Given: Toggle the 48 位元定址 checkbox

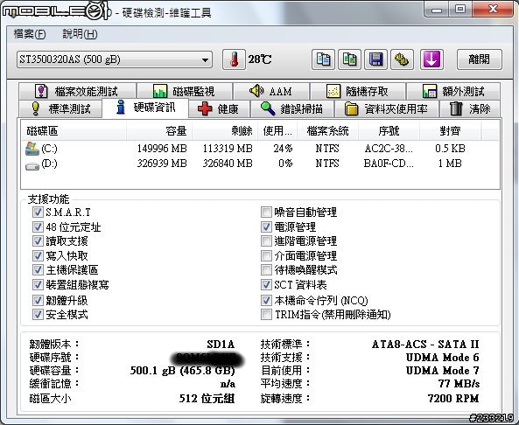Looking at the screenshot, I should click(x=38, y=226).
